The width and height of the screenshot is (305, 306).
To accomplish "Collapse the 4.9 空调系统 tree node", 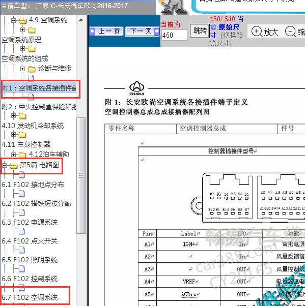I will point(13,20).
